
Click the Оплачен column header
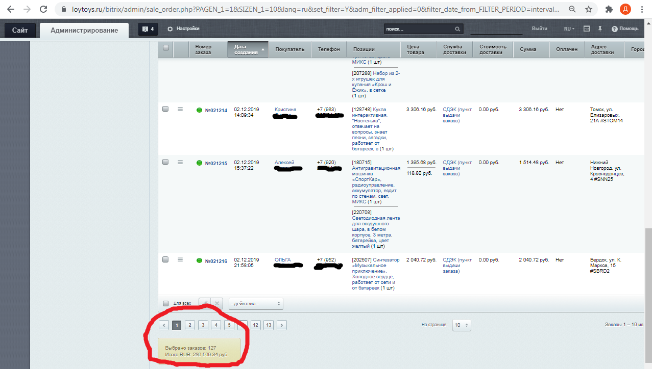point(567,49)
